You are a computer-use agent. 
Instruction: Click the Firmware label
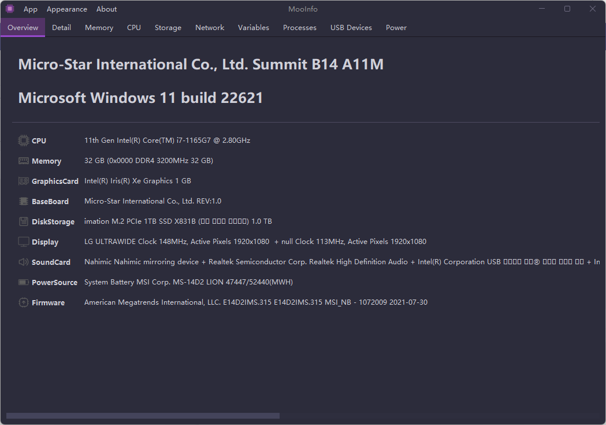(49, 303)
